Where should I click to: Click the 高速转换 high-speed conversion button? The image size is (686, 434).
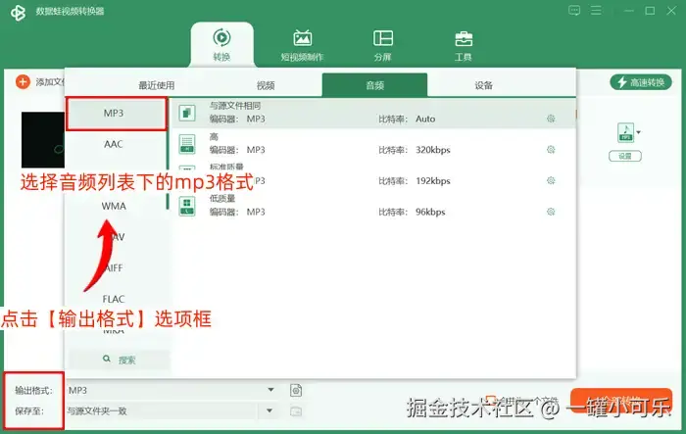[x=641, y=82]
